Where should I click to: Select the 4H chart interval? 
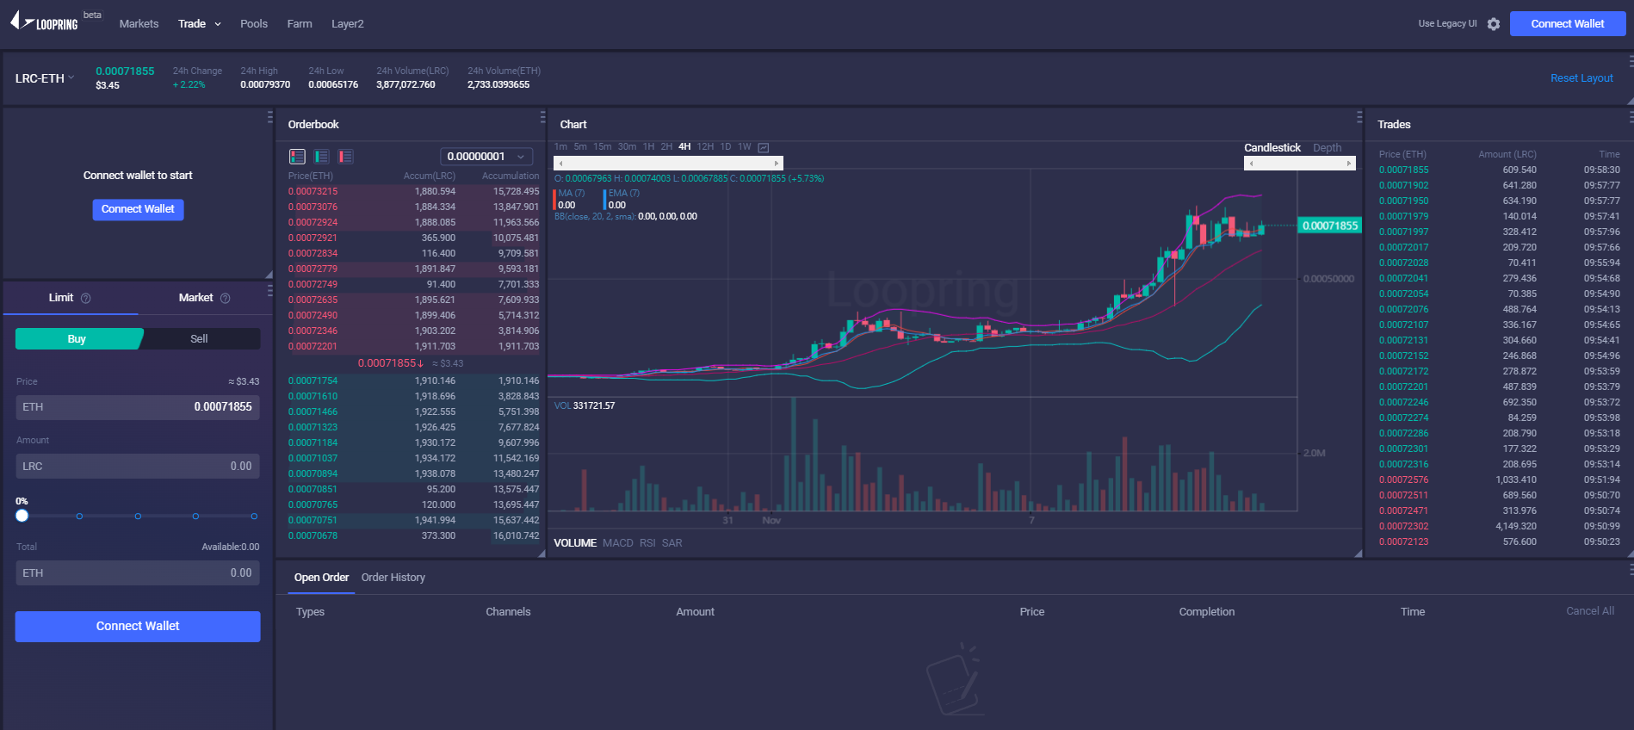(x=684, y=147)
